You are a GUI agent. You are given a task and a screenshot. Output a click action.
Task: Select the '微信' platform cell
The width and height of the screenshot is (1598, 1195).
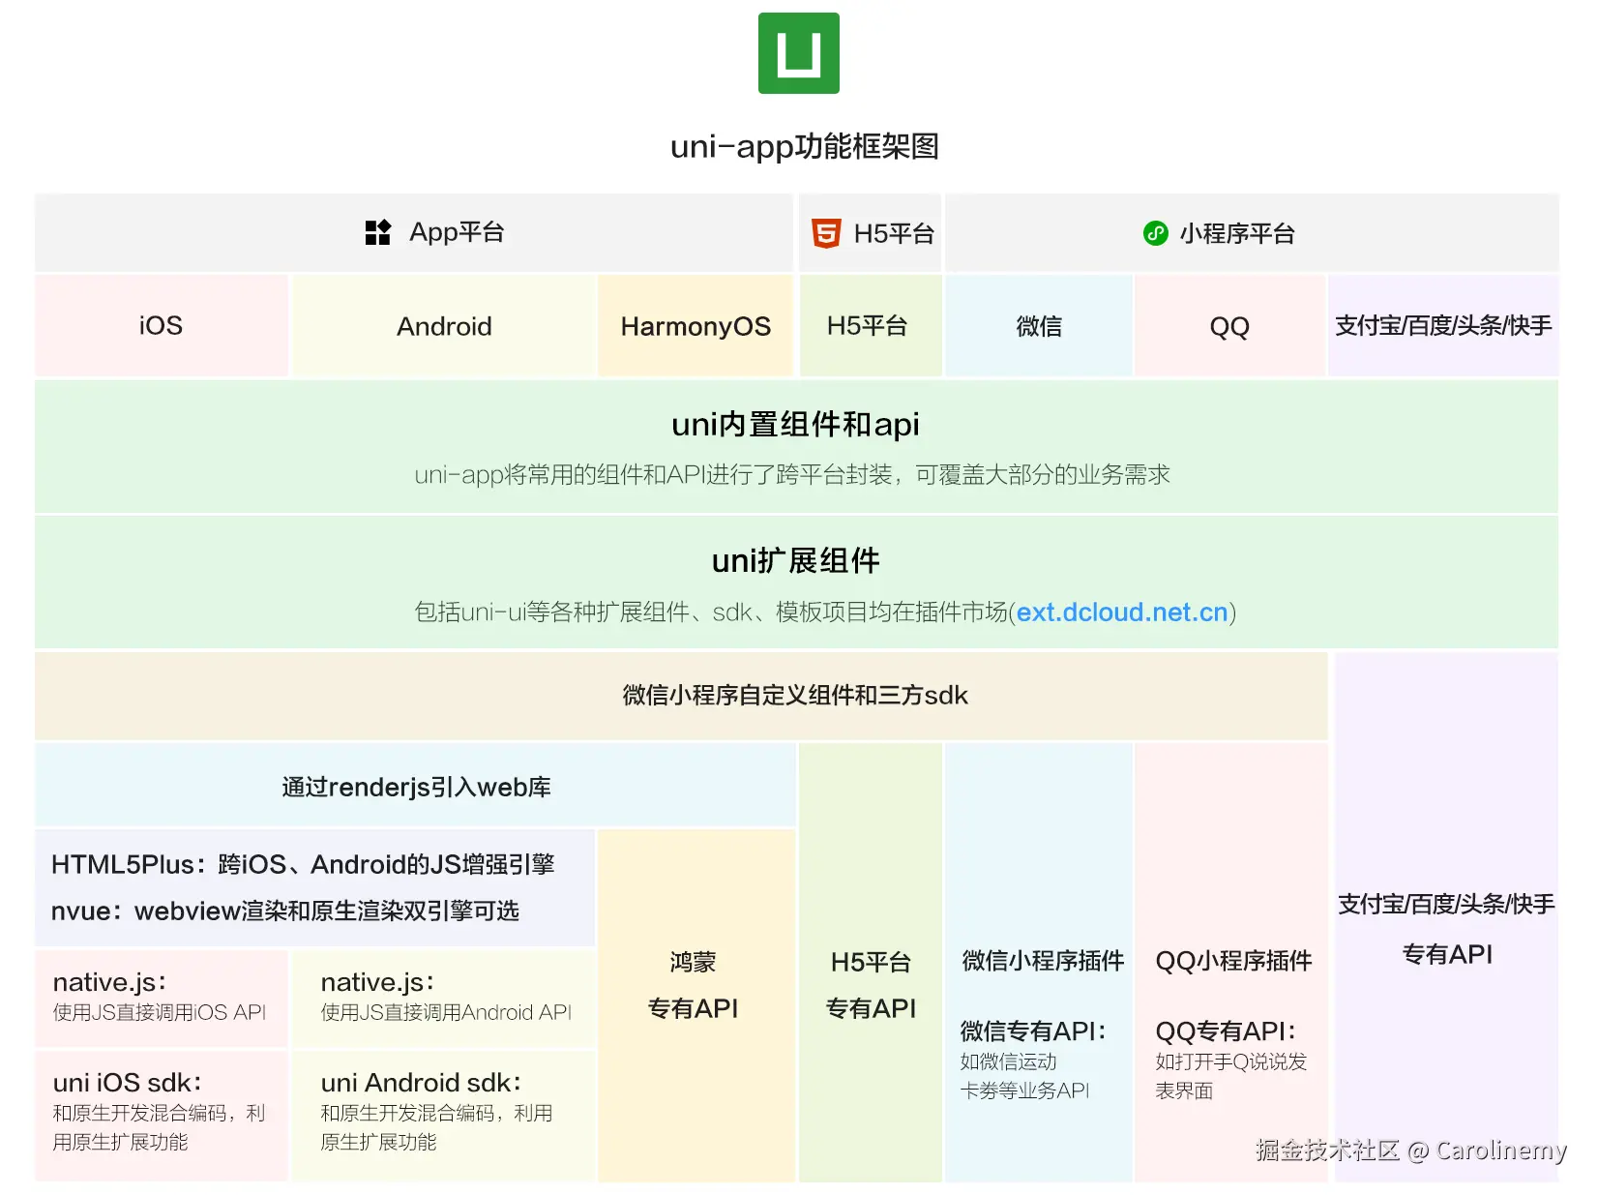click(x=1039, y=325)
